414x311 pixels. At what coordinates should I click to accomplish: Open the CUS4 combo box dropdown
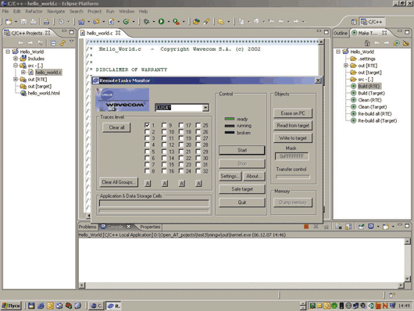click(x=205, y=108)
